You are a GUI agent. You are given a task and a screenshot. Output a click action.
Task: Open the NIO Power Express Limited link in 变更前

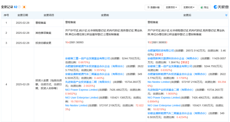point(81,90)
